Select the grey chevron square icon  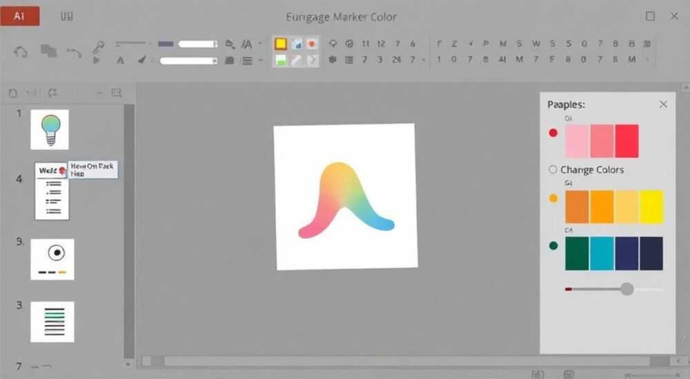pyautogui.click(x=312, y=60)
